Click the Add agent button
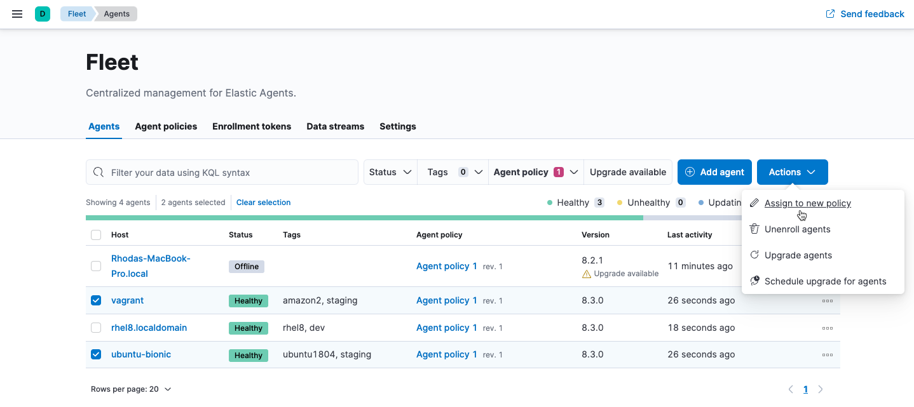 pyautogui.click(x=714, y=171)
